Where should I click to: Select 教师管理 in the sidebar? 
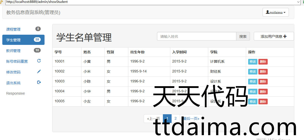click(x=13, y=51)
